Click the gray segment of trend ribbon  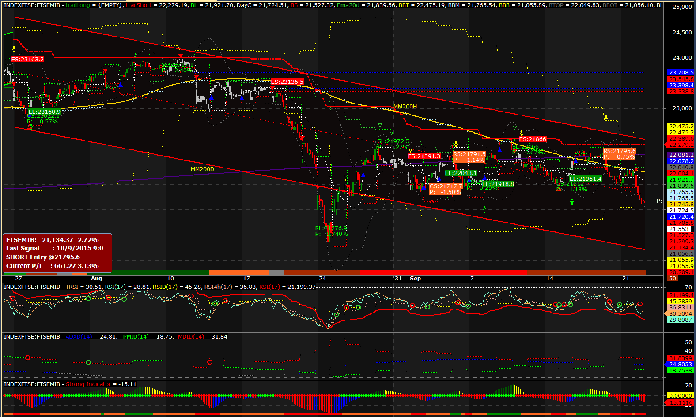(276, 272)
